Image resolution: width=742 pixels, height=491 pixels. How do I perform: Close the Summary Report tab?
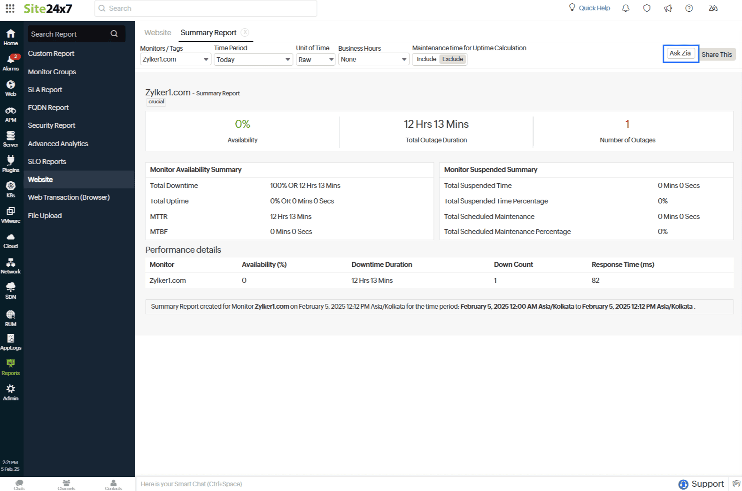[245, 32]
